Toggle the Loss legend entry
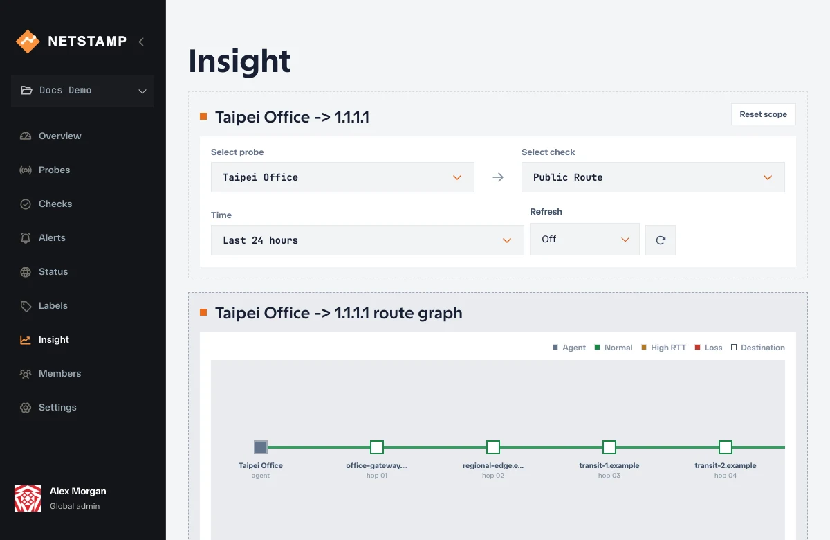Screen dimensions: 830x540 (x=708, y=348)
